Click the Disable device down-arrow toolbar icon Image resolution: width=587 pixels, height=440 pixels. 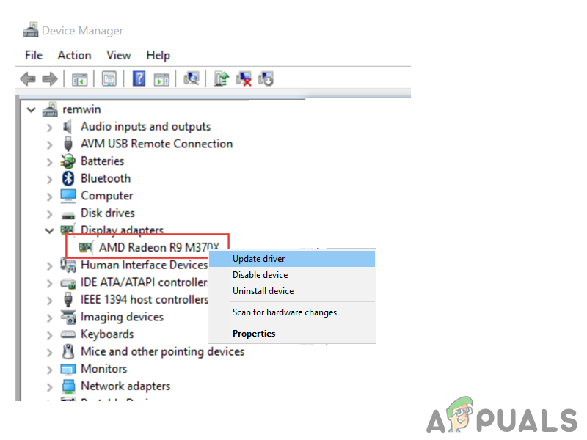[x=266, y=78]
